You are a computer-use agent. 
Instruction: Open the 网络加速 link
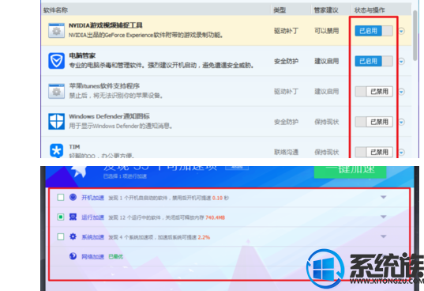92,257
